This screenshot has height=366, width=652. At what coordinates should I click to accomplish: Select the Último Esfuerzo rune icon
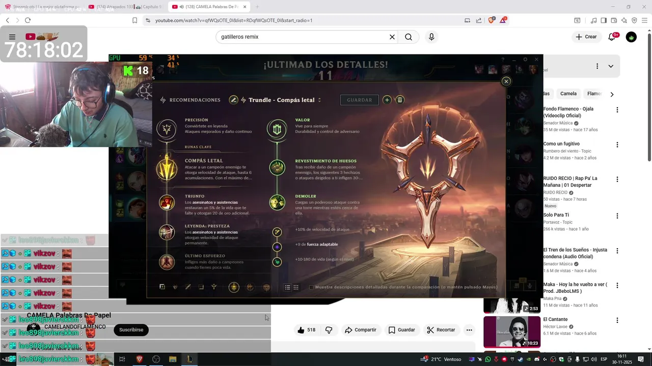pyautogui.click(x=167, y=262)
